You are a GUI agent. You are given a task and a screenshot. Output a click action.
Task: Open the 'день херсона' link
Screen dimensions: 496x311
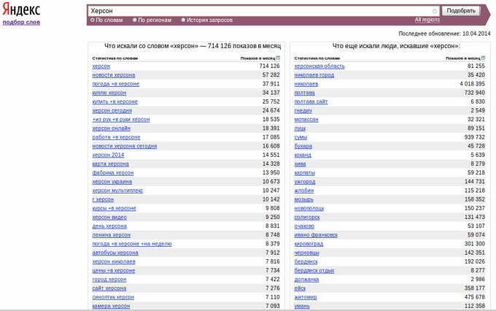109,226
